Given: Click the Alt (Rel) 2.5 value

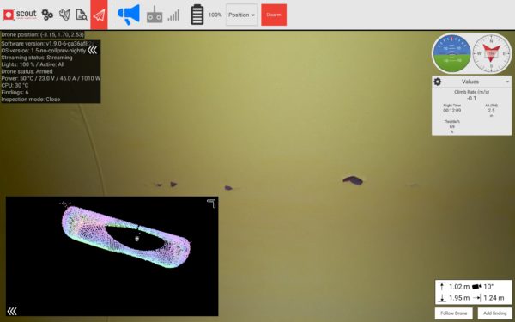Looking at the screenshot, I should coord(491,111).
